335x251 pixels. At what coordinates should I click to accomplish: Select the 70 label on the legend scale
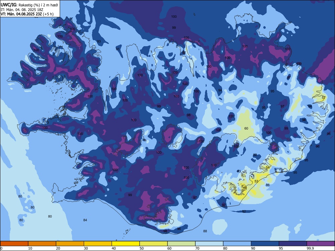(197, 248)
